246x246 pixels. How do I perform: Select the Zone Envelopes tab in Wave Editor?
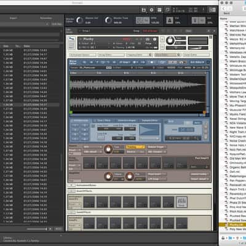127,121
